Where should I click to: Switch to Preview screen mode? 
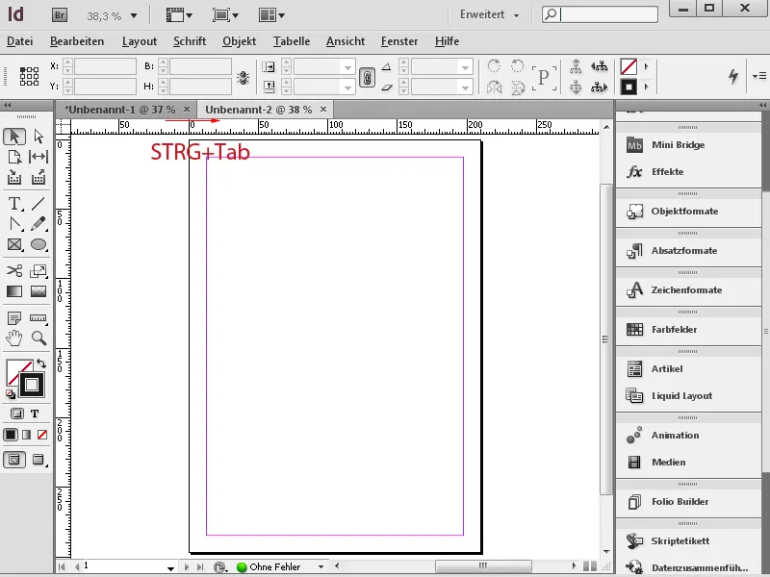pyautogui.click(x=38, y=460)
